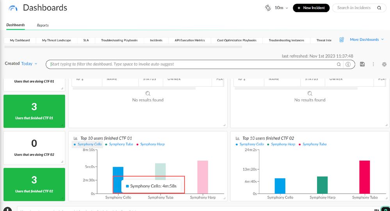This screenshot has height=211, width=390.
Task: Open the Created Today date range dropdown
Action: 29,64
